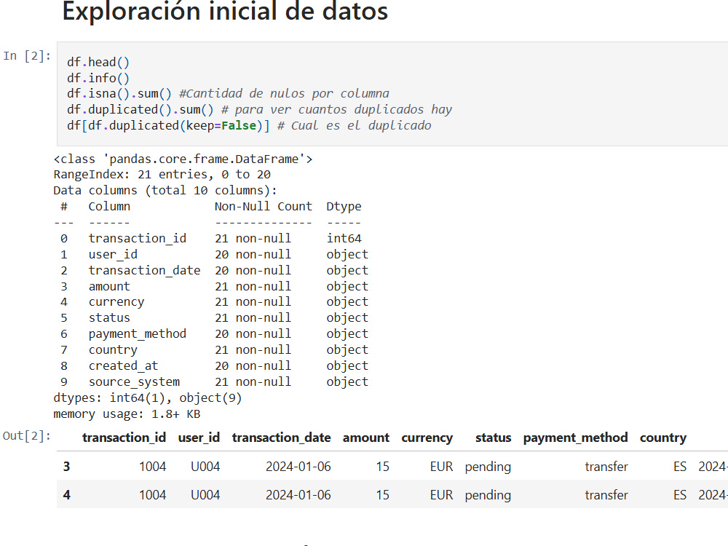
Task: Click row index 4 in the table
Action: 66,495
